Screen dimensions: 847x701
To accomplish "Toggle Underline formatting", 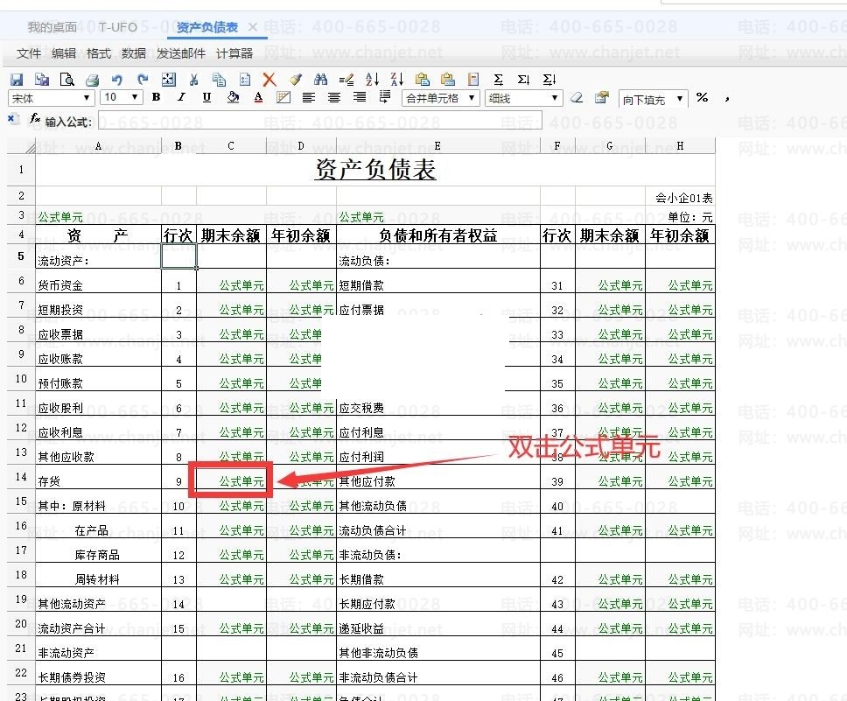I will pyautogui.click(x=206, y=97).
